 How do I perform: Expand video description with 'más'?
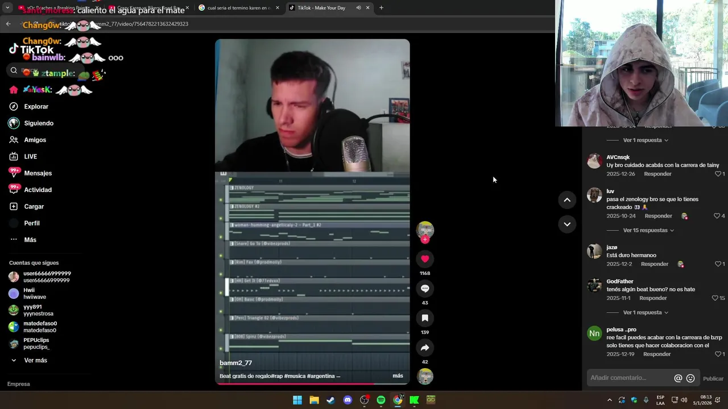pos(398,375)
